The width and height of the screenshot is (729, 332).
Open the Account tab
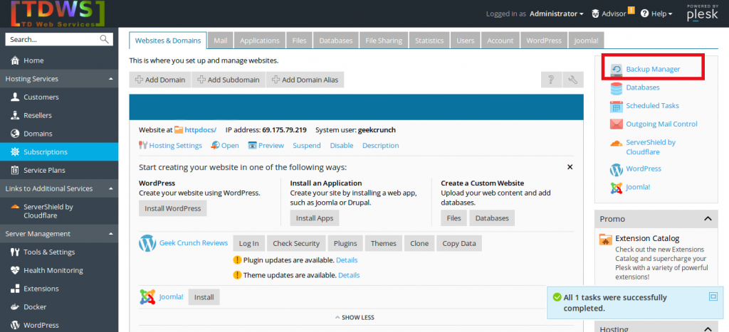click(x=500, y=41)
